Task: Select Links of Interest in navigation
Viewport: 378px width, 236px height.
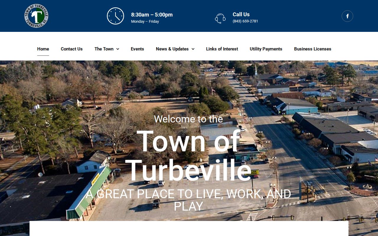Action: click(x=222, y=49)
